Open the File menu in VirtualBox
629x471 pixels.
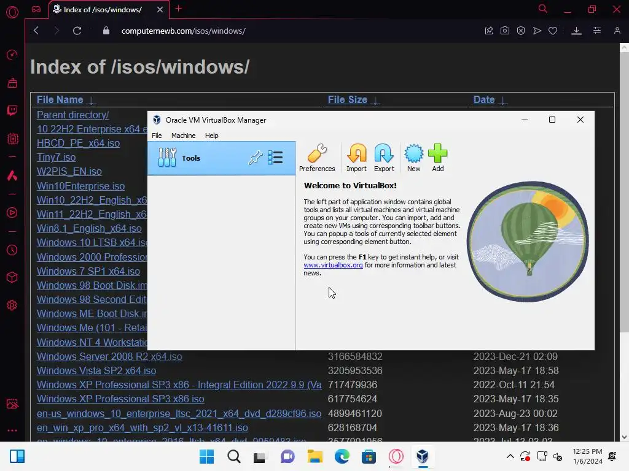pyautogui.click(x=157, y=136)
